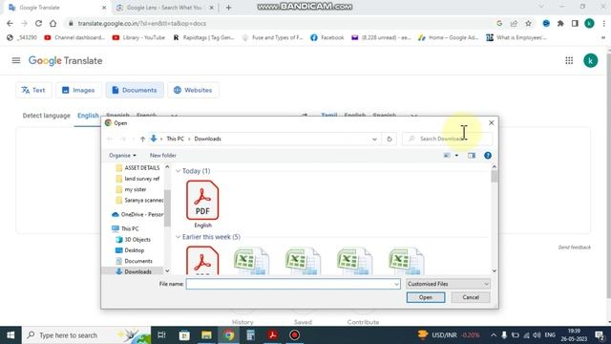Go up one folder level arrow
This screenshot has width=611, height=344.
[x=142, y=139]
